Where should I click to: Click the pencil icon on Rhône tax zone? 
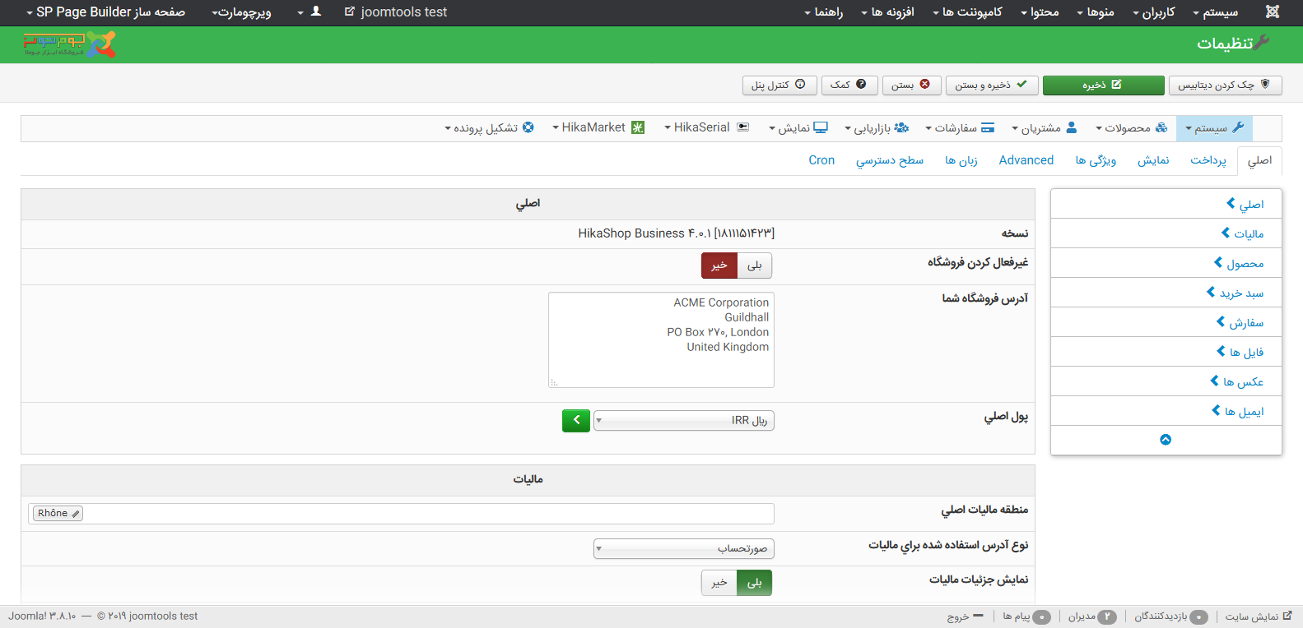(76, 514)
